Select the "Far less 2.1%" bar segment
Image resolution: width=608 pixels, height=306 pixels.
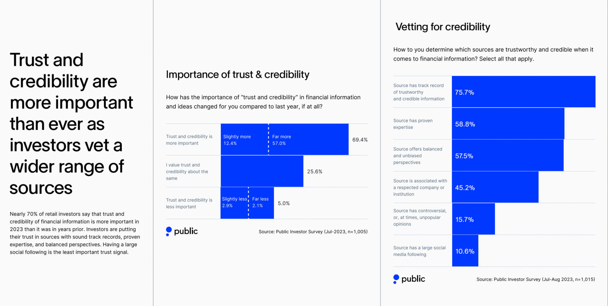point(261,203)
